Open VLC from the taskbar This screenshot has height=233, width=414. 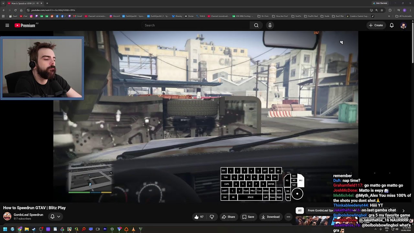pyautogui.click(x=133, y=229)
